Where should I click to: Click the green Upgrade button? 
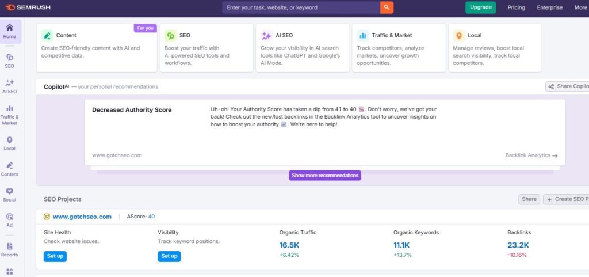click(x=480, y=7)
